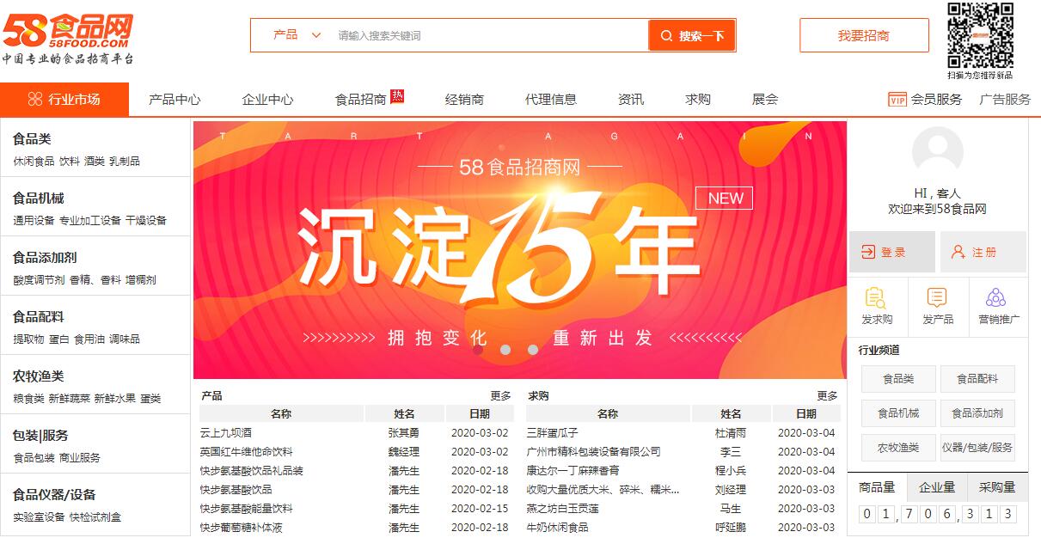Open the 食品添加剂 category heading
The width and height of the screenshot is (1041, 544).
coord(45,258)
